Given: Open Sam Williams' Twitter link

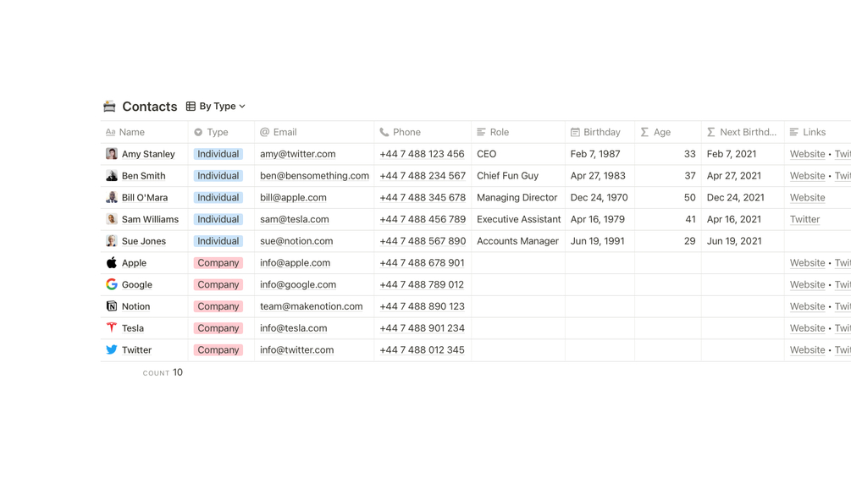Looking at the screenshot, I should pyautogui.click(x=804, y=219).
